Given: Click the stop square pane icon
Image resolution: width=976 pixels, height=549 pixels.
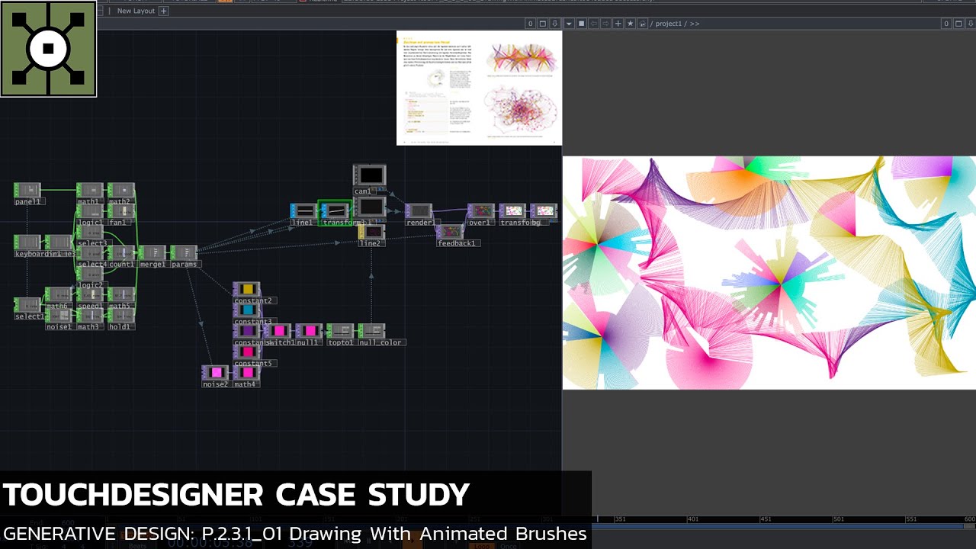Looking at the screenshot, I should (x=581, y=24).
